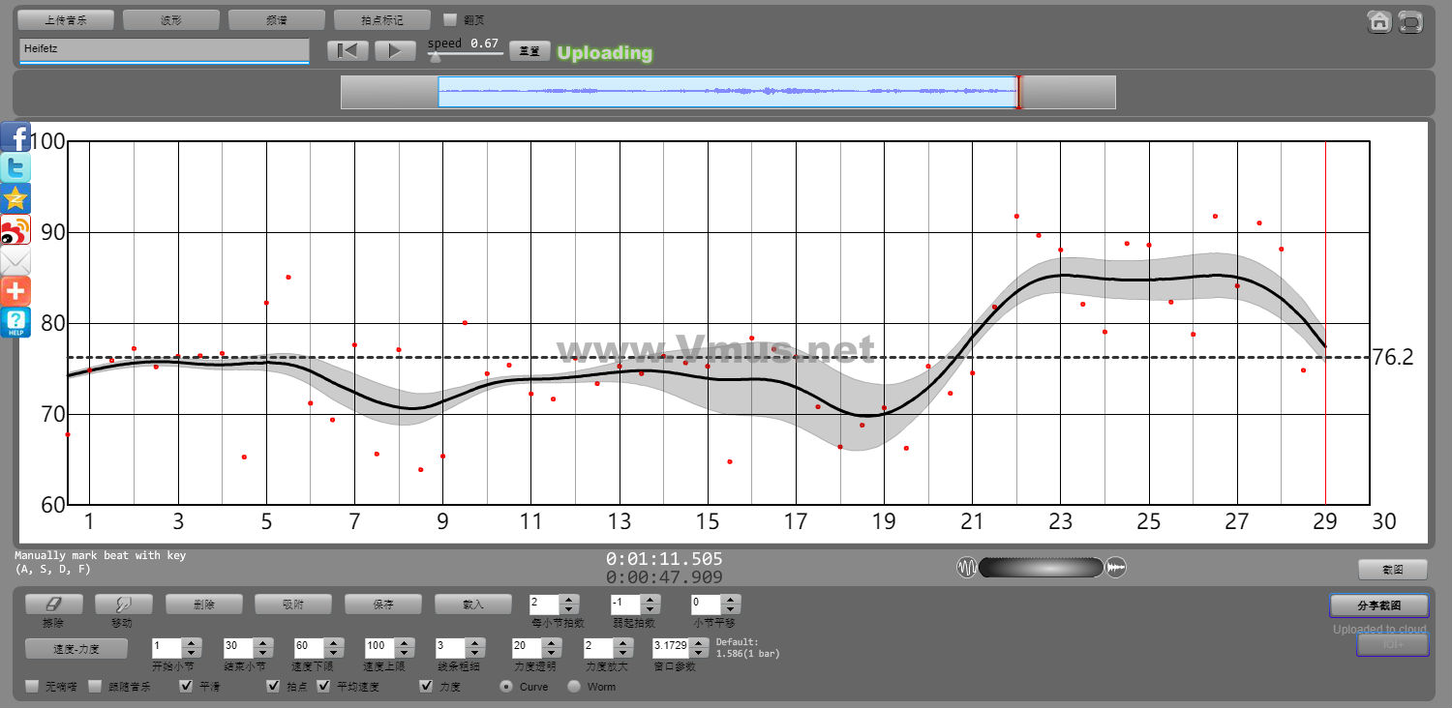Image resolution: width=1452 pixels, height=708 pixels.
Task: Click the 上传音乐 upload music button
Action: click(66, 19)
